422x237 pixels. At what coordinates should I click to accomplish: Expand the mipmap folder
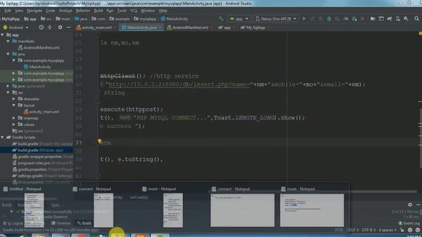14,118
